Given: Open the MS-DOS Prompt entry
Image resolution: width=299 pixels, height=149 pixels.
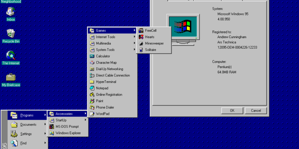Looking at the screenshot, I should [x=68, y=127].
